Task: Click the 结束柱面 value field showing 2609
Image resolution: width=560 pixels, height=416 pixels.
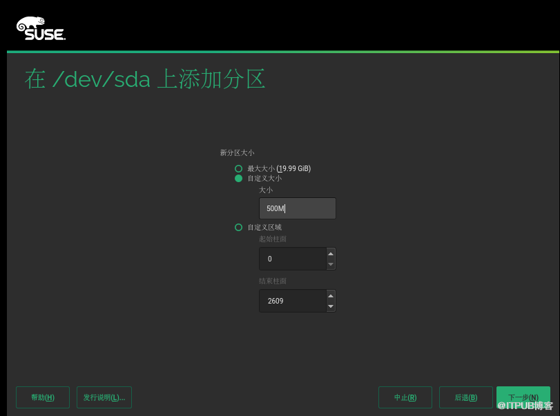Action: click(x=291, y=301)
